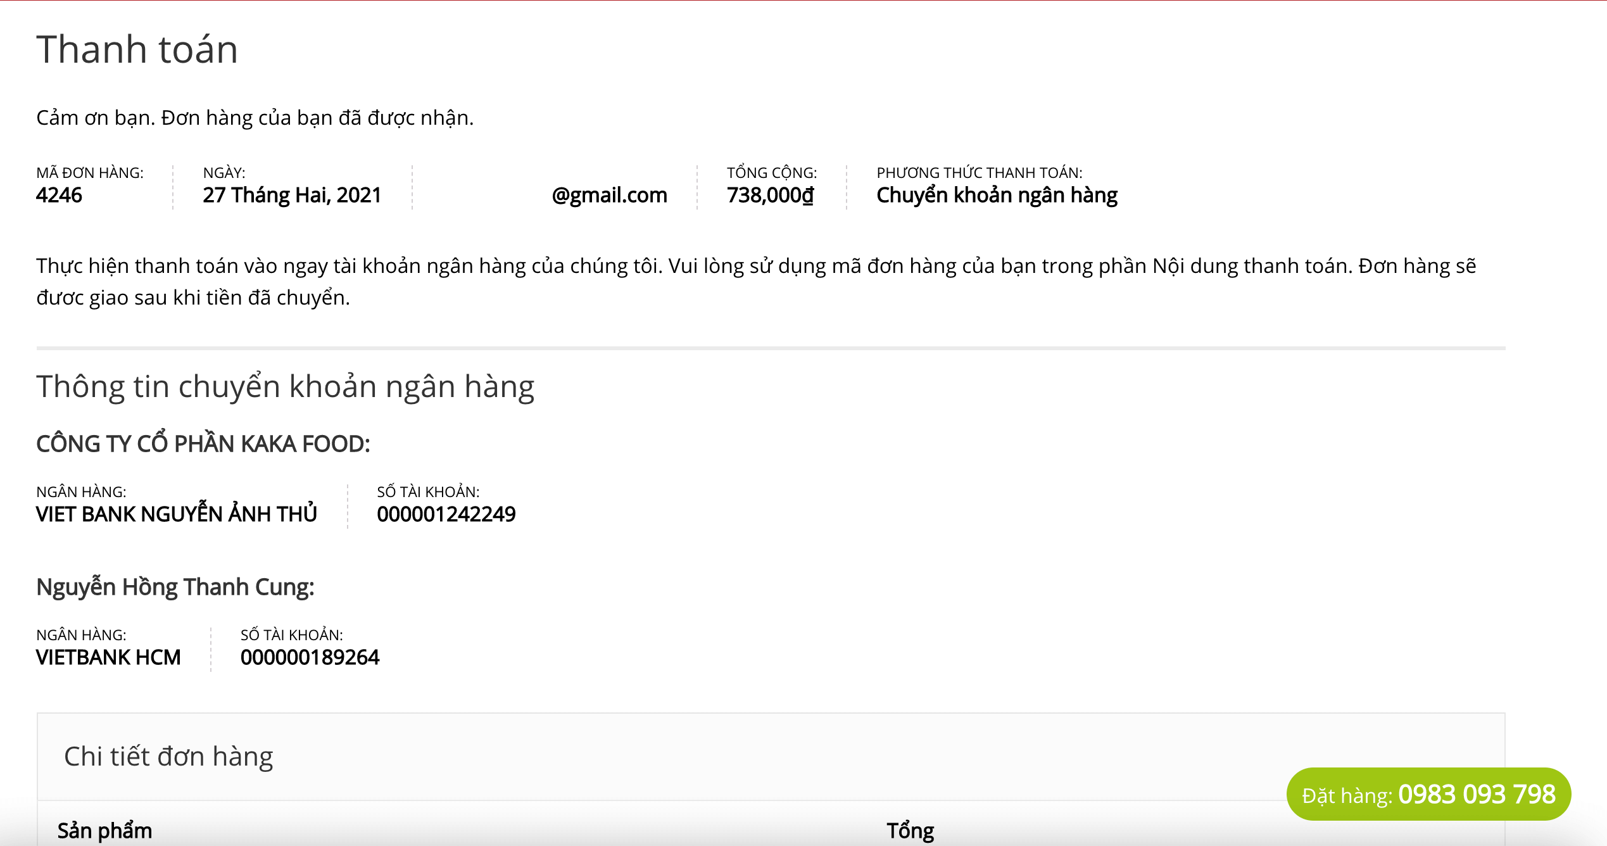Click the Sản phẩm column header
The height and width of the screenshot is (846, 1607).
tap(104, 830)
